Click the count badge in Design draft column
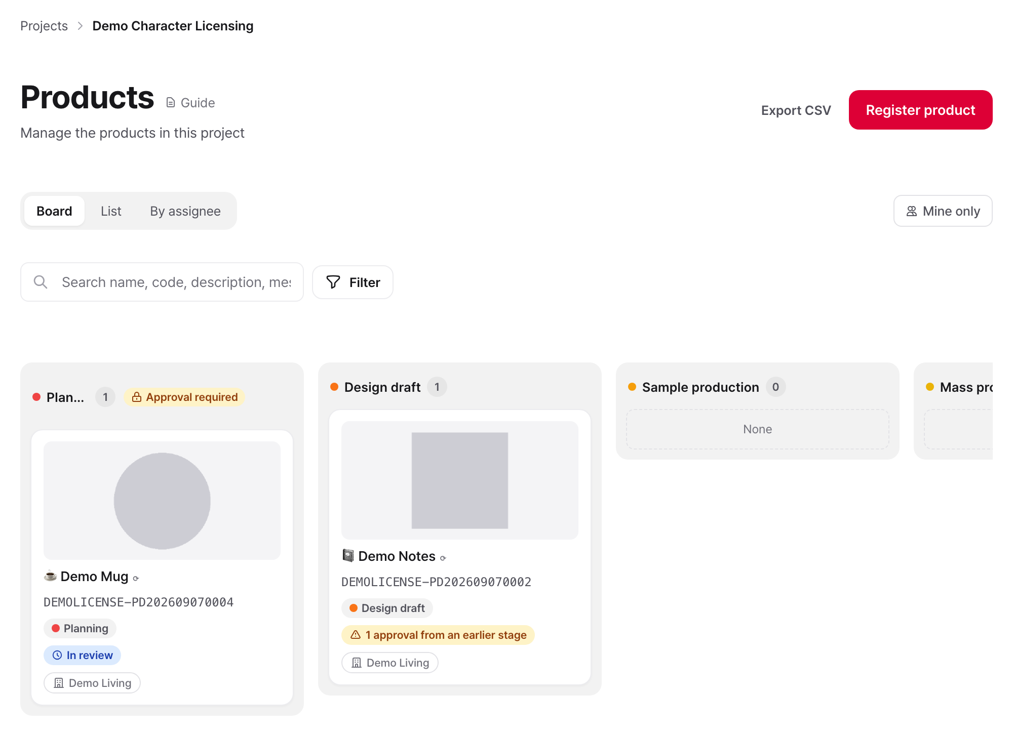This screenshot has height=736, width=1013. pyautogui.click(x=437, y=387)
